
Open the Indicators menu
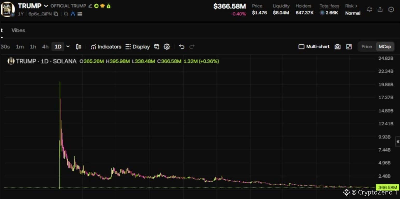click(106, 47)
